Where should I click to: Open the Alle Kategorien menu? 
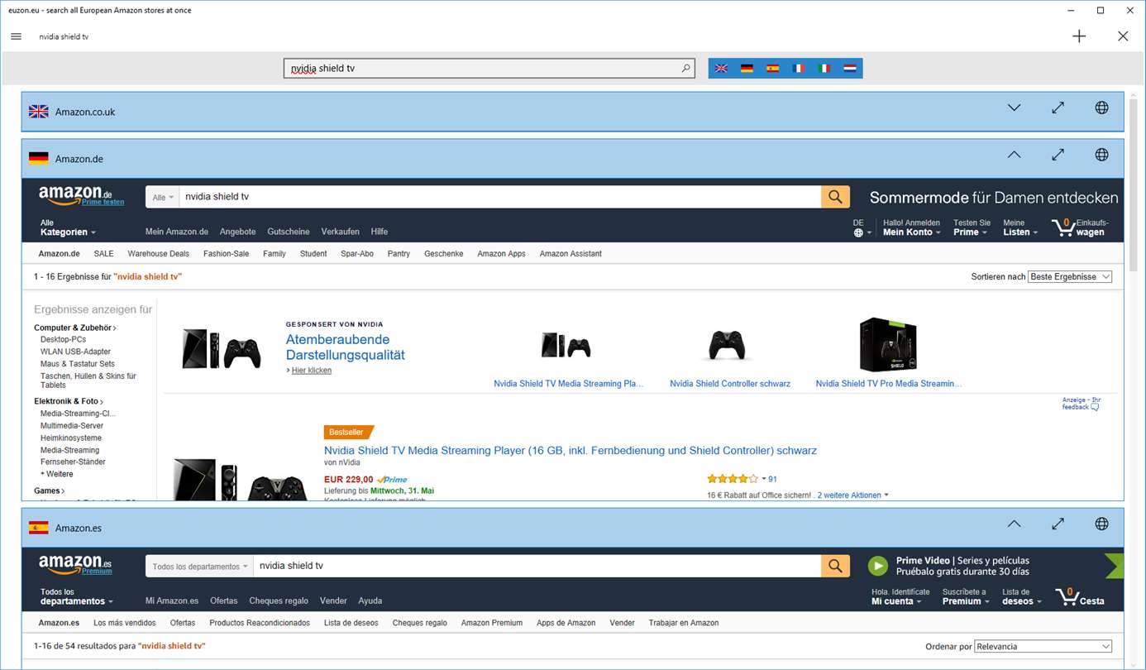68,227
